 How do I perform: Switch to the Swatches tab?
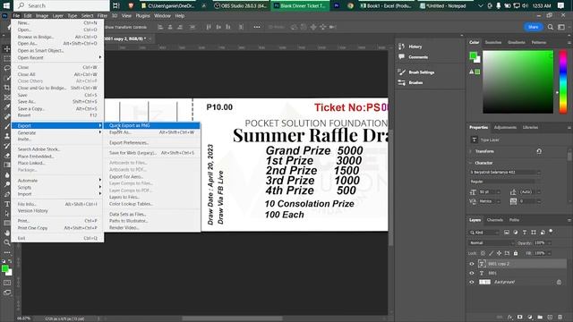493,42
